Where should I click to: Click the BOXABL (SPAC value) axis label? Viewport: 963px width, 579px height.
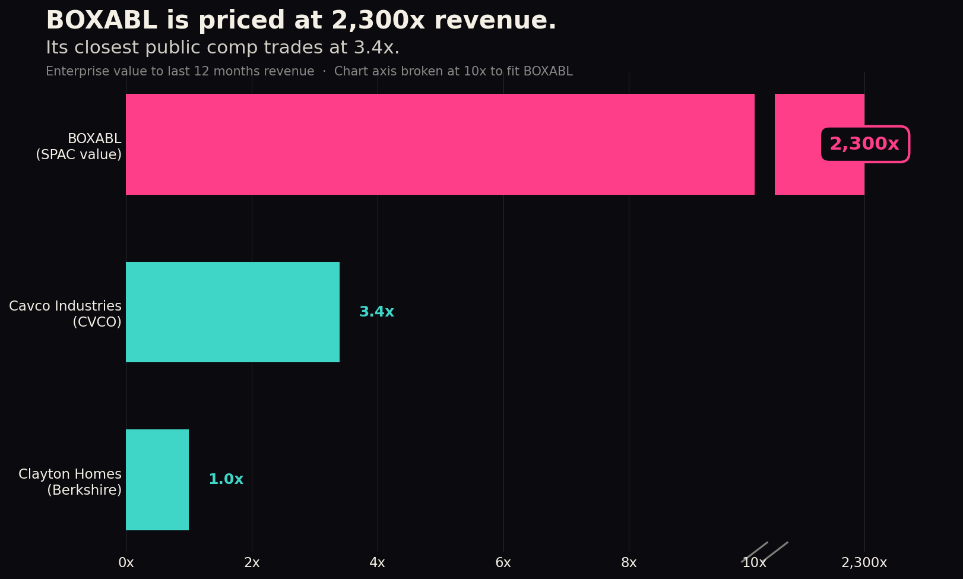[79, 147]
